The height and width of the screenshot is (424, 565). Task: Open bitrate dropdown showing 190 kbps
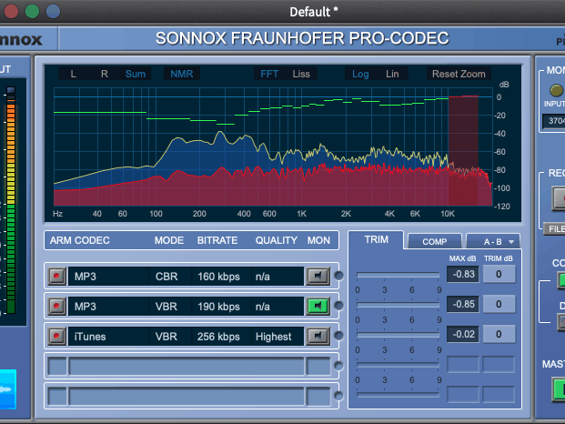click(221, 307)
